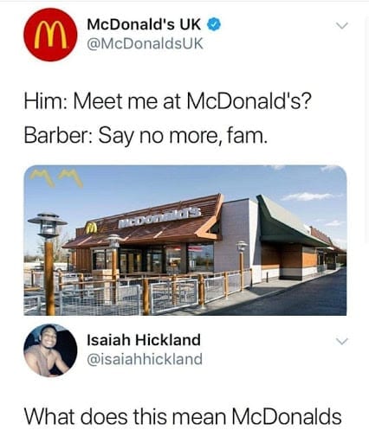Open the McDonald's restaurant photo
This screenshot has width=369, height=443.
pyautogui.click(x=185, y=241)
